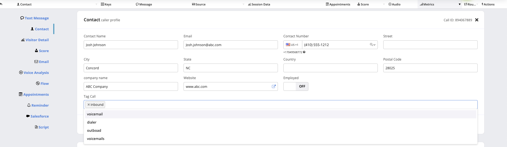
Task: Open website link external icon
Action: click(x=274, y=86)
